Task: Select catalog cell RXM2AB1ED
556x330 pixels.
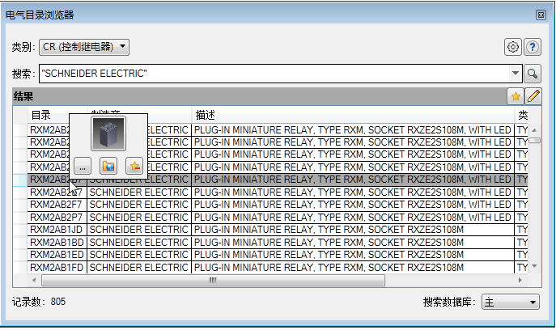Action: coord(57,255)
